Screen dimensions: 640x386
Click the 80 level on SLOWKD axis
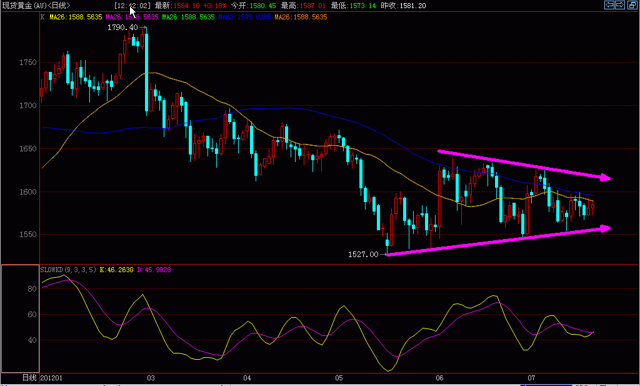32,289
